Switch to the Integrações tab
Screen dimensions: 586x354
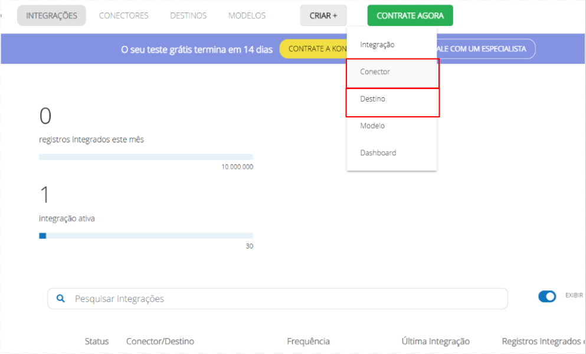[51, 16]
